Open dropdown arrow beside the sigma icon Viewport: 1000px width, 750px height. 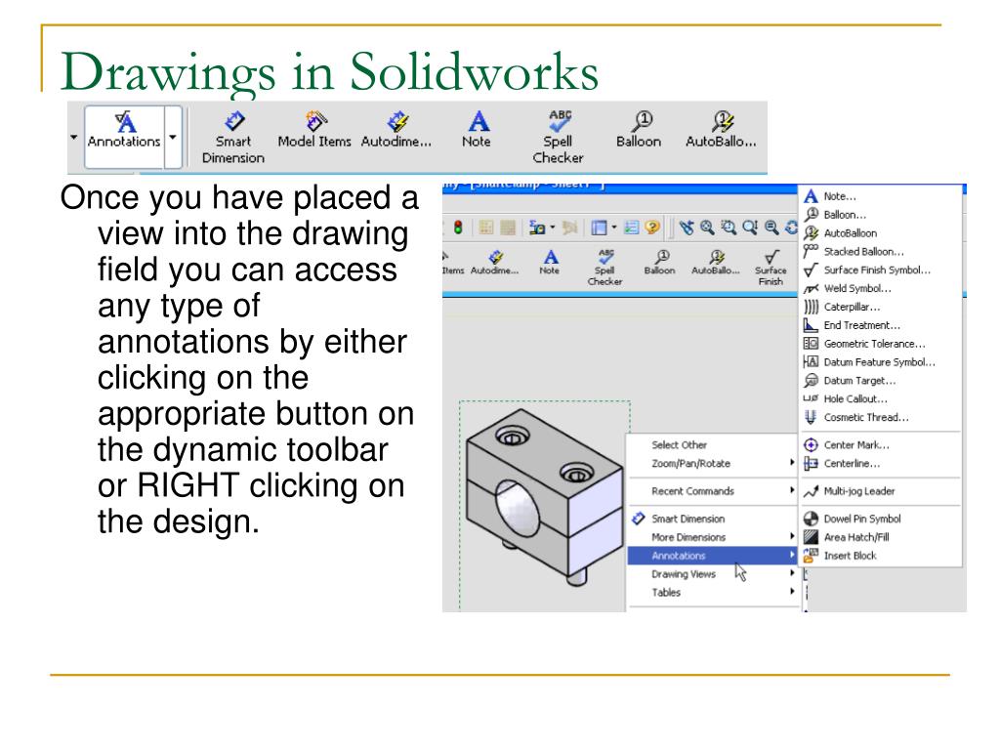tap(553, 227)
